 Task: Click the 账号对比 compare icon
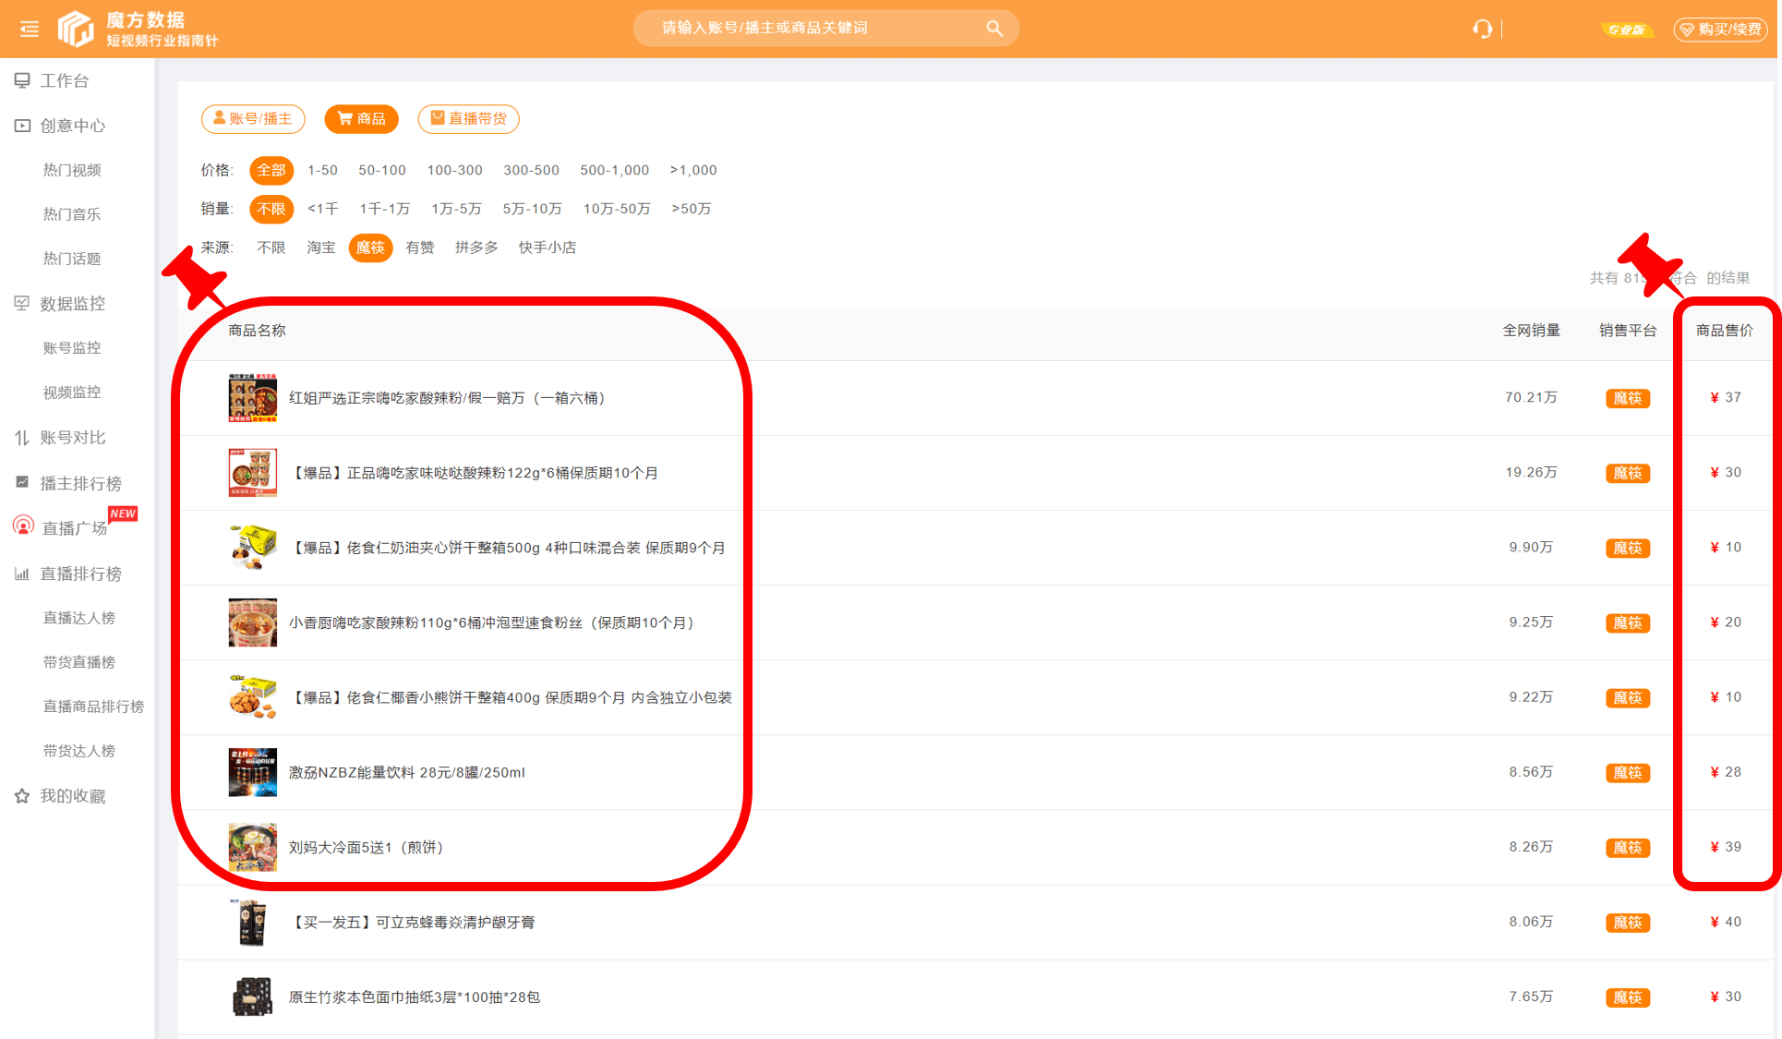click(22, 438)
